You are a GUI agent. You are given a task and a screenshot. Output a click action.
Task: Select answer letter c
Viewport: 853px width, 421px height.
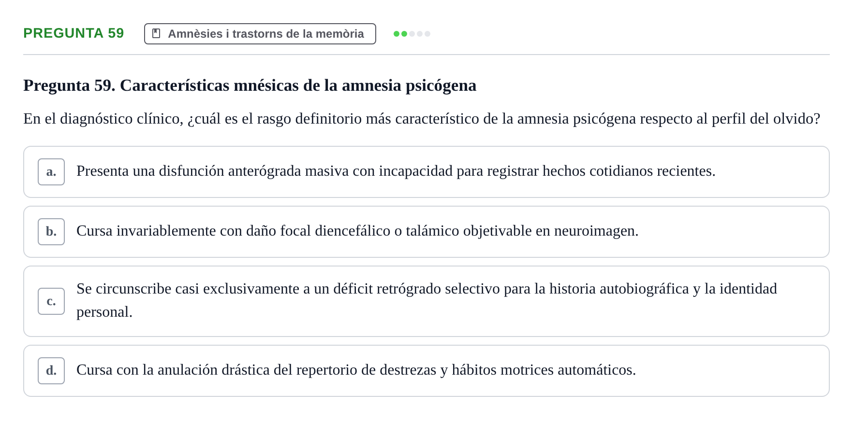tap(51, 301)
